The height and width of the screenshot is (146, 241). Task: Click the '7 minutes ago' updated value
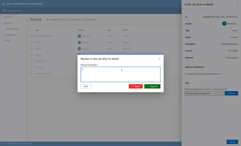click(232, 57)
